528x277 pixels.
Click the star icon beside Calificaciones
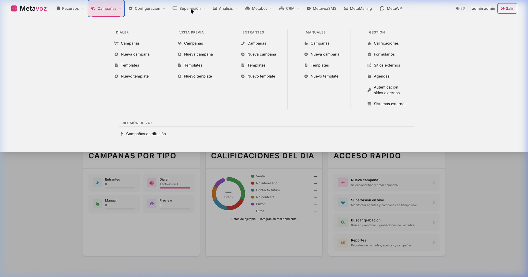tap(369, 43)
